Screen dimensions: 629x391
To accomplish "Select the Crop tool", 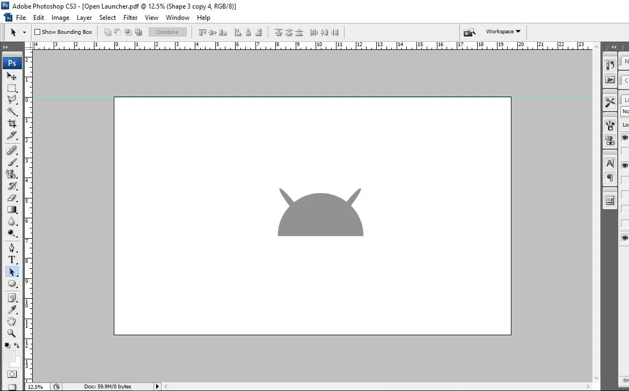I will point(12,123).
